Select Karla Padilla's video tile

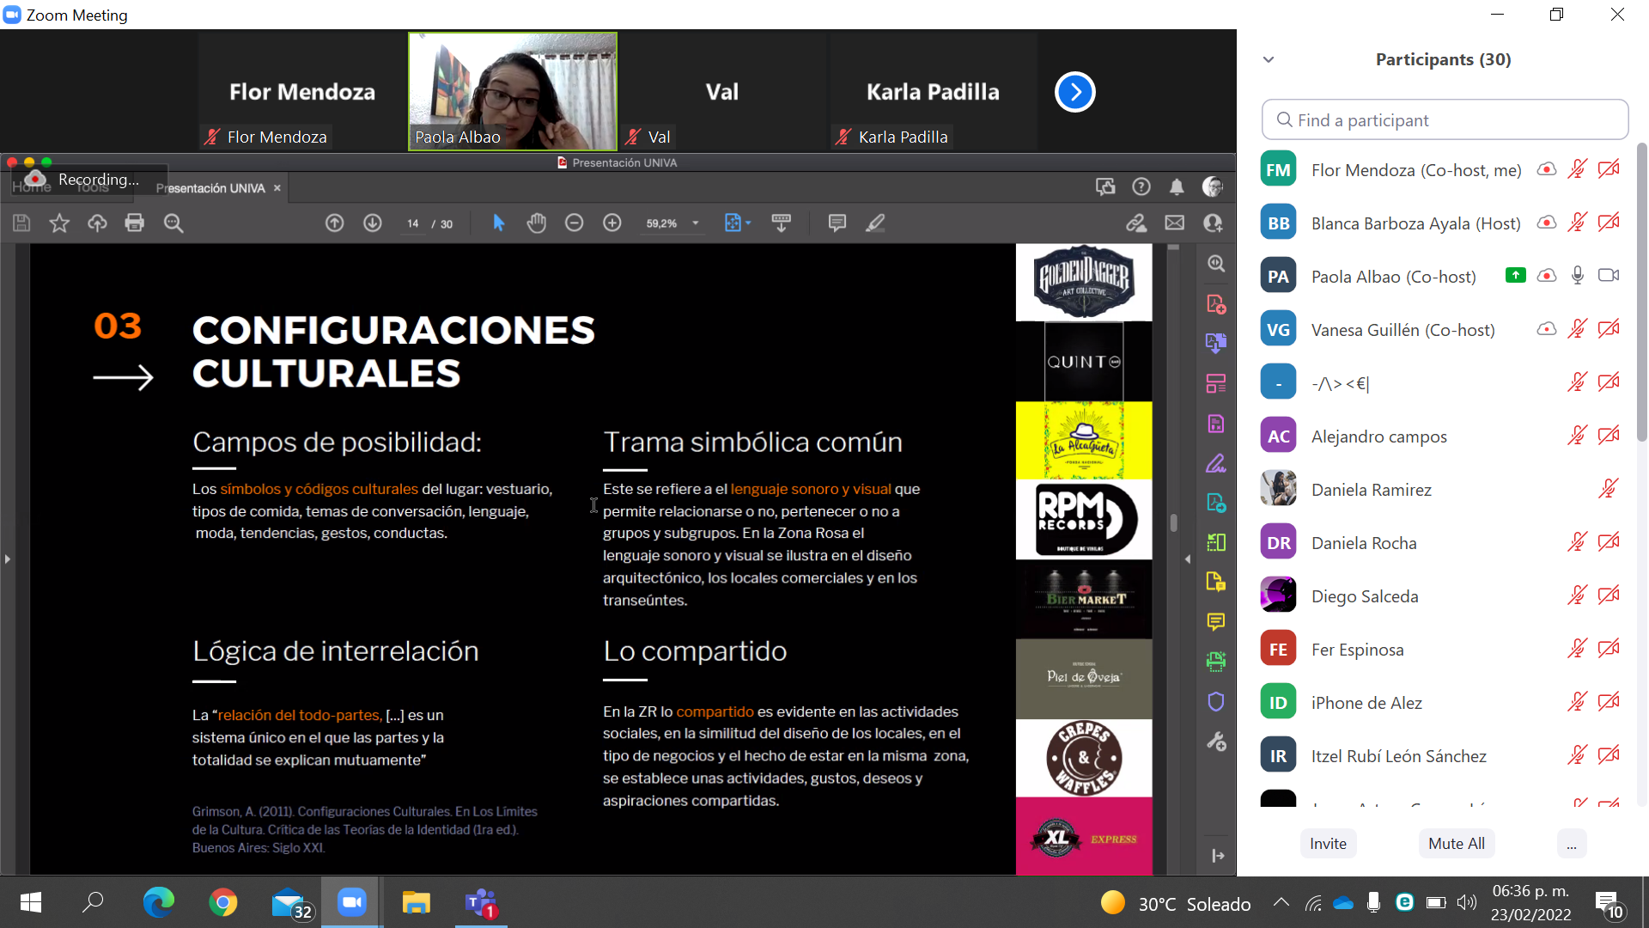click(933, 92)
